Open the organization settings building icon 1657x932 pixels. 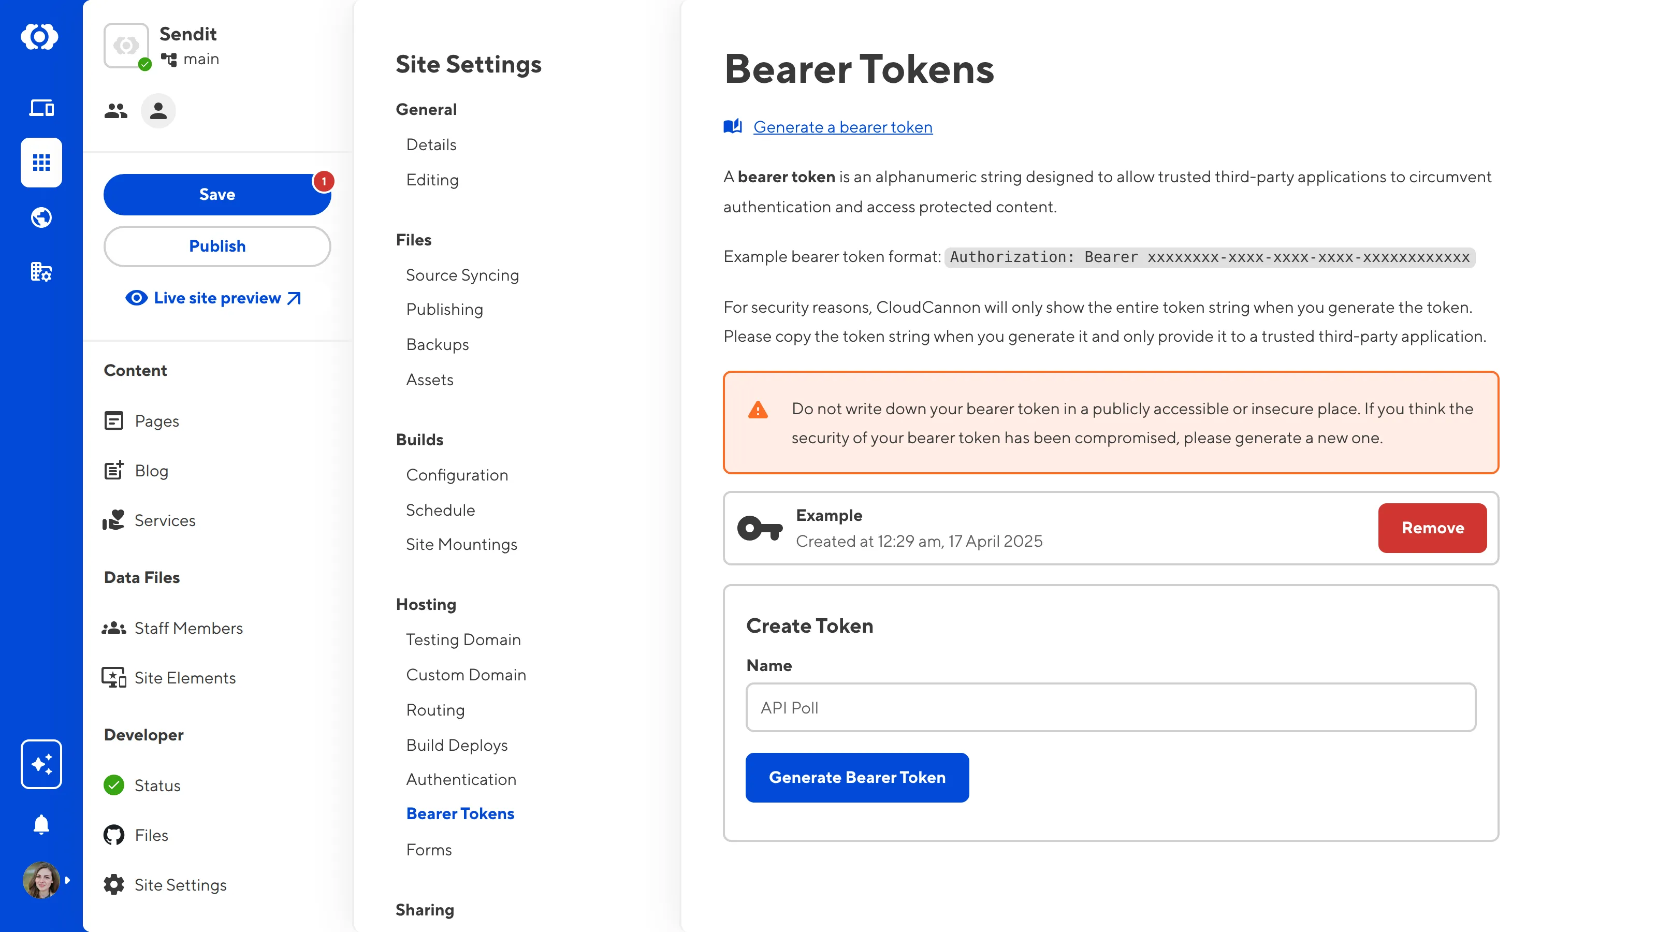(41, 271)
